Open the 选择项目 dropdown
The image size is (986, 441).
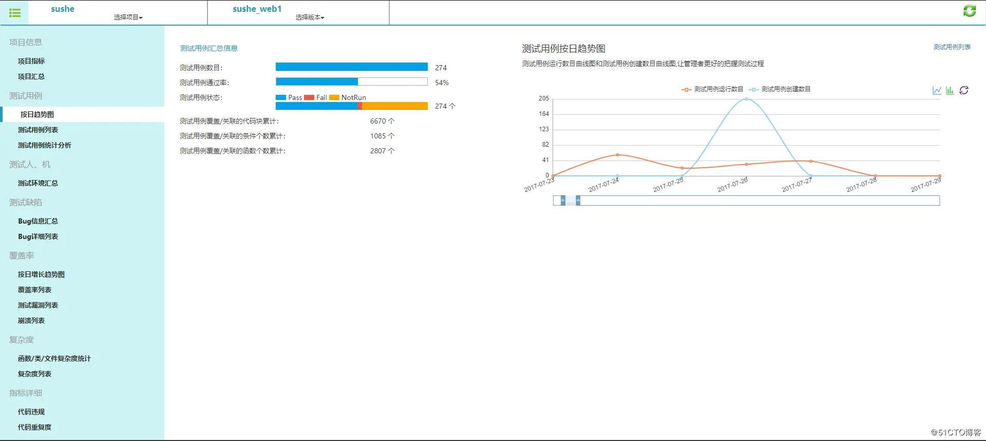click(128, 17)
